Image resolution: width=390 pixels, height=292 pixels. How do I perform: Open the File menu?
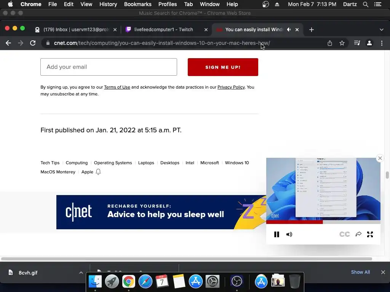53,4
